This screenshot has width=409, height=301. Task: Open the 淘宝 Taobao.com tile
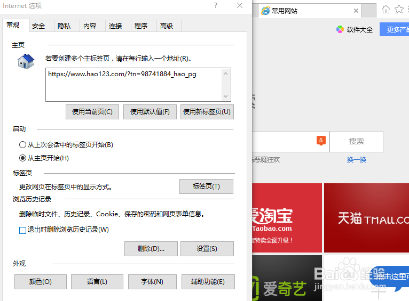pos(287,218)
